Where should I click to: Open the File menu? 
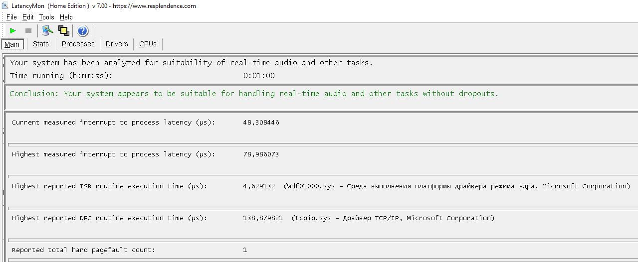point(11,17)
